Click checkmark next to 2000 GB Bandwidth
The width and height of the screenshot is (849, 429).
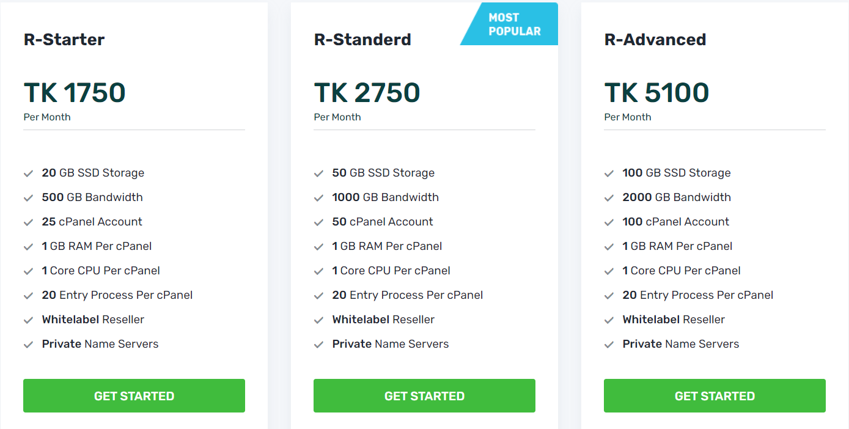609,198
